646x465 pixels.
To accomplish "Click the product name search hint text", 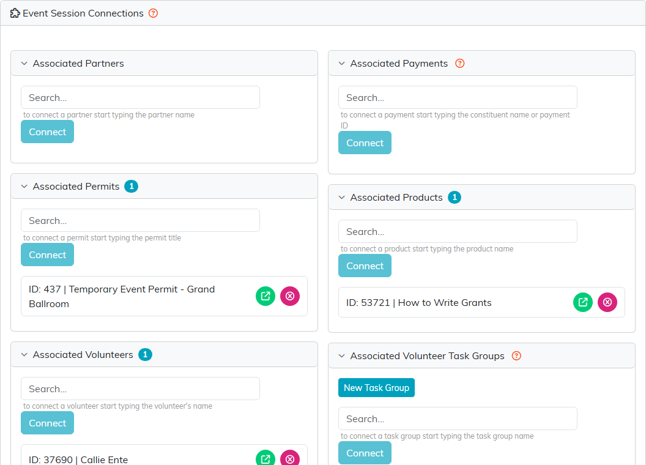I will (x=427, y=249).
